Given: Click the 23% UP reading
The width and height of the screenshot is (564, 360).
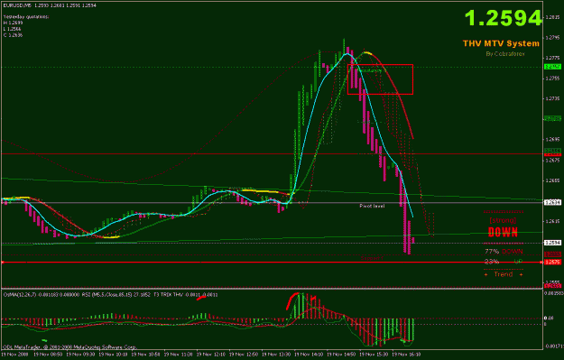Looking at the screenshot, I should pos(504,262).
